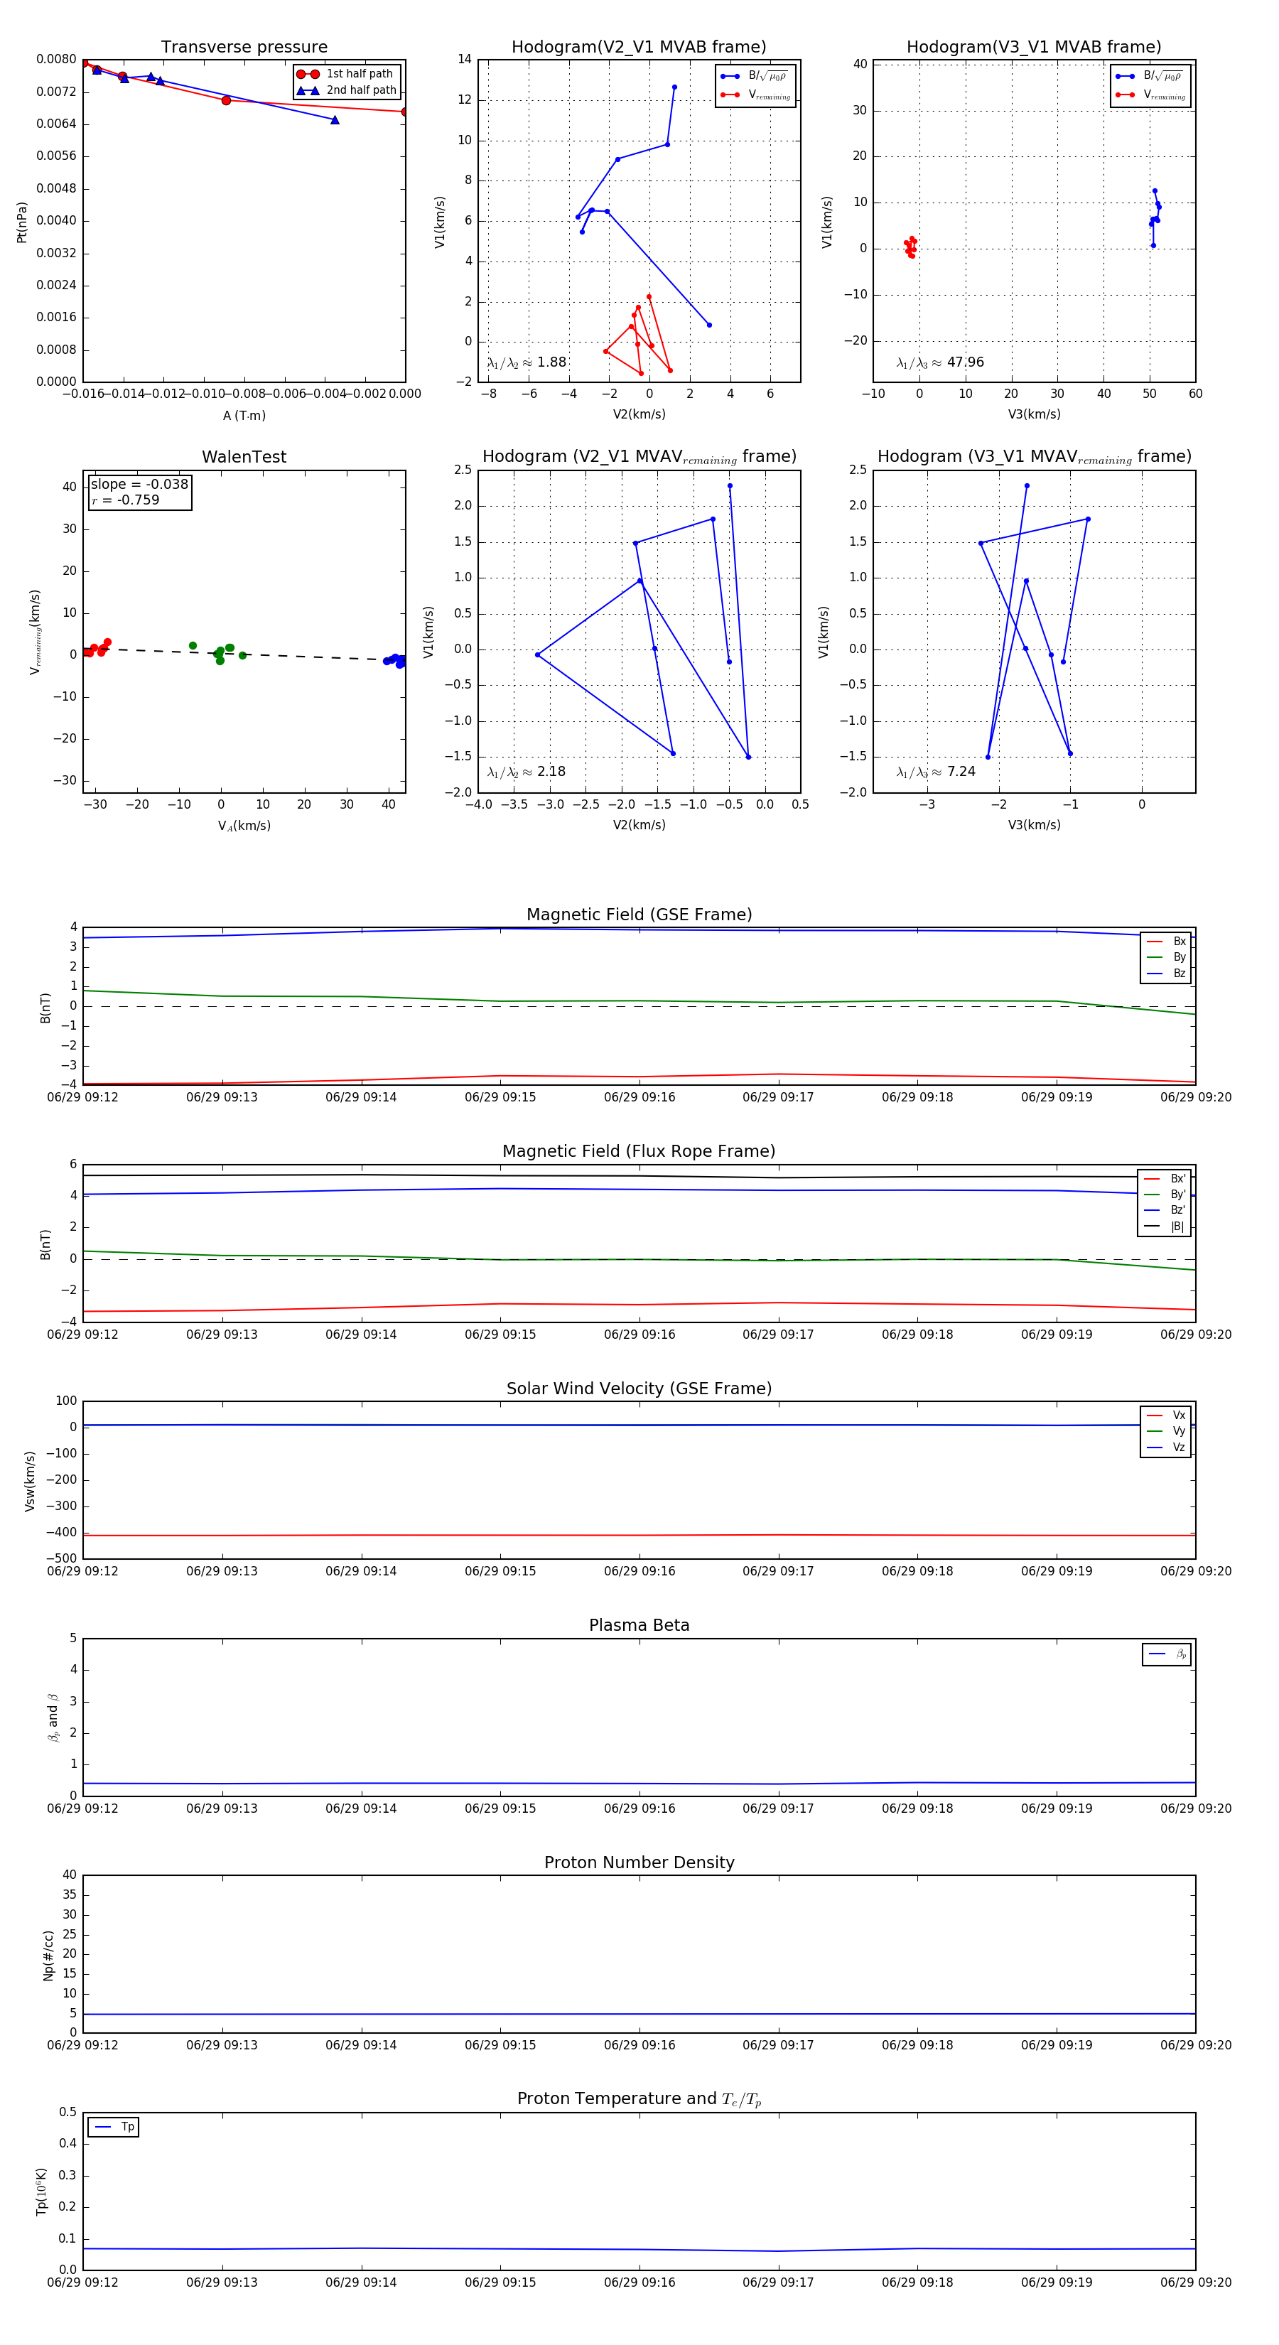
Task: Click the 'Plasma Beta' plot title
Action: [x=639, y=1625]
